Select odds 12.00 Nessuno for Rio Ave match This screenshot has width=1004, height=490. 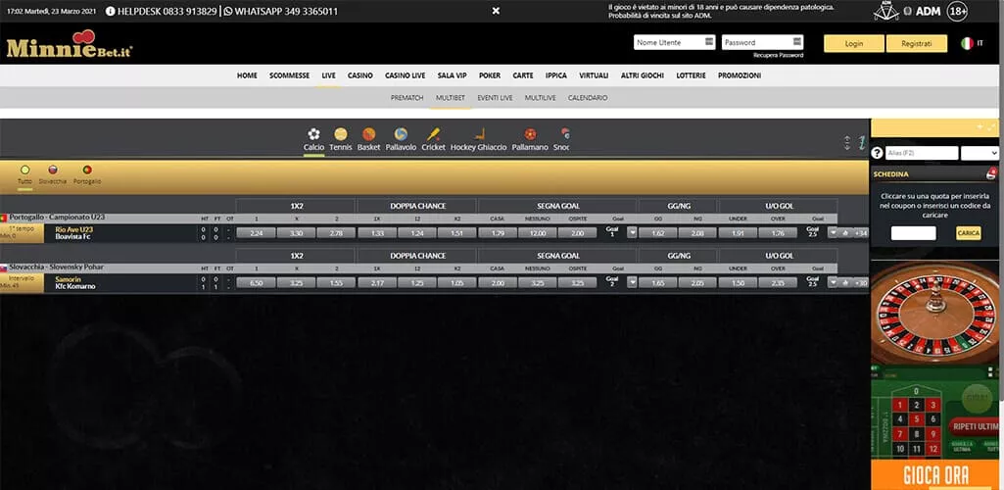537,233
